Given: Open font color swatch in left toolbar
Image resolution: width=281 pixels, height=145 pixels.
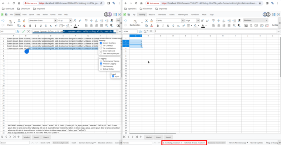Looking at the screenshot, I should tap(75, 26).
